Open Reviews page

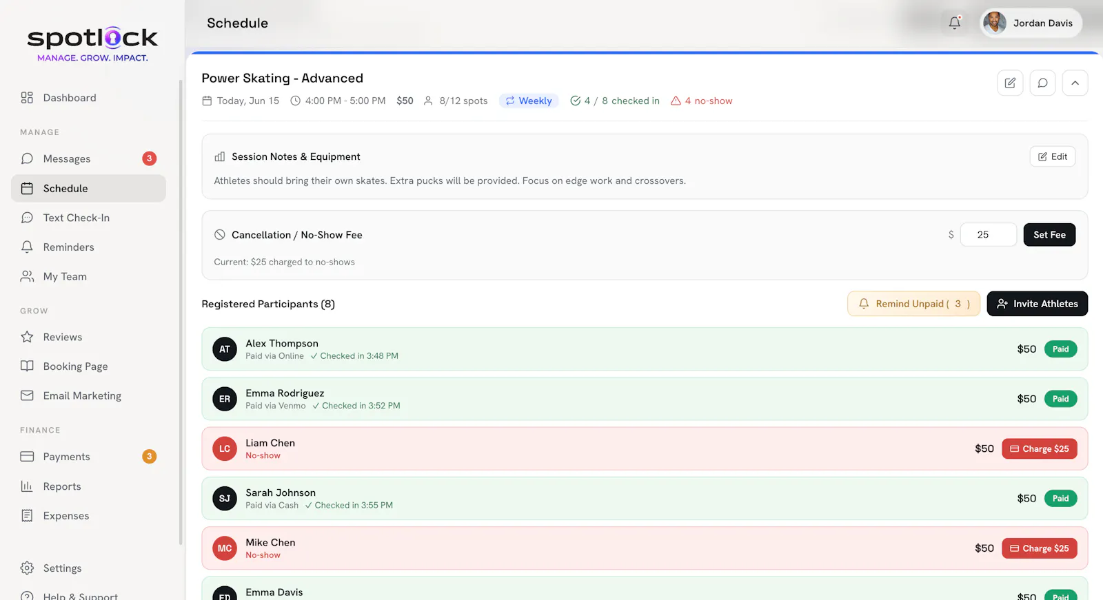[88, 337]
